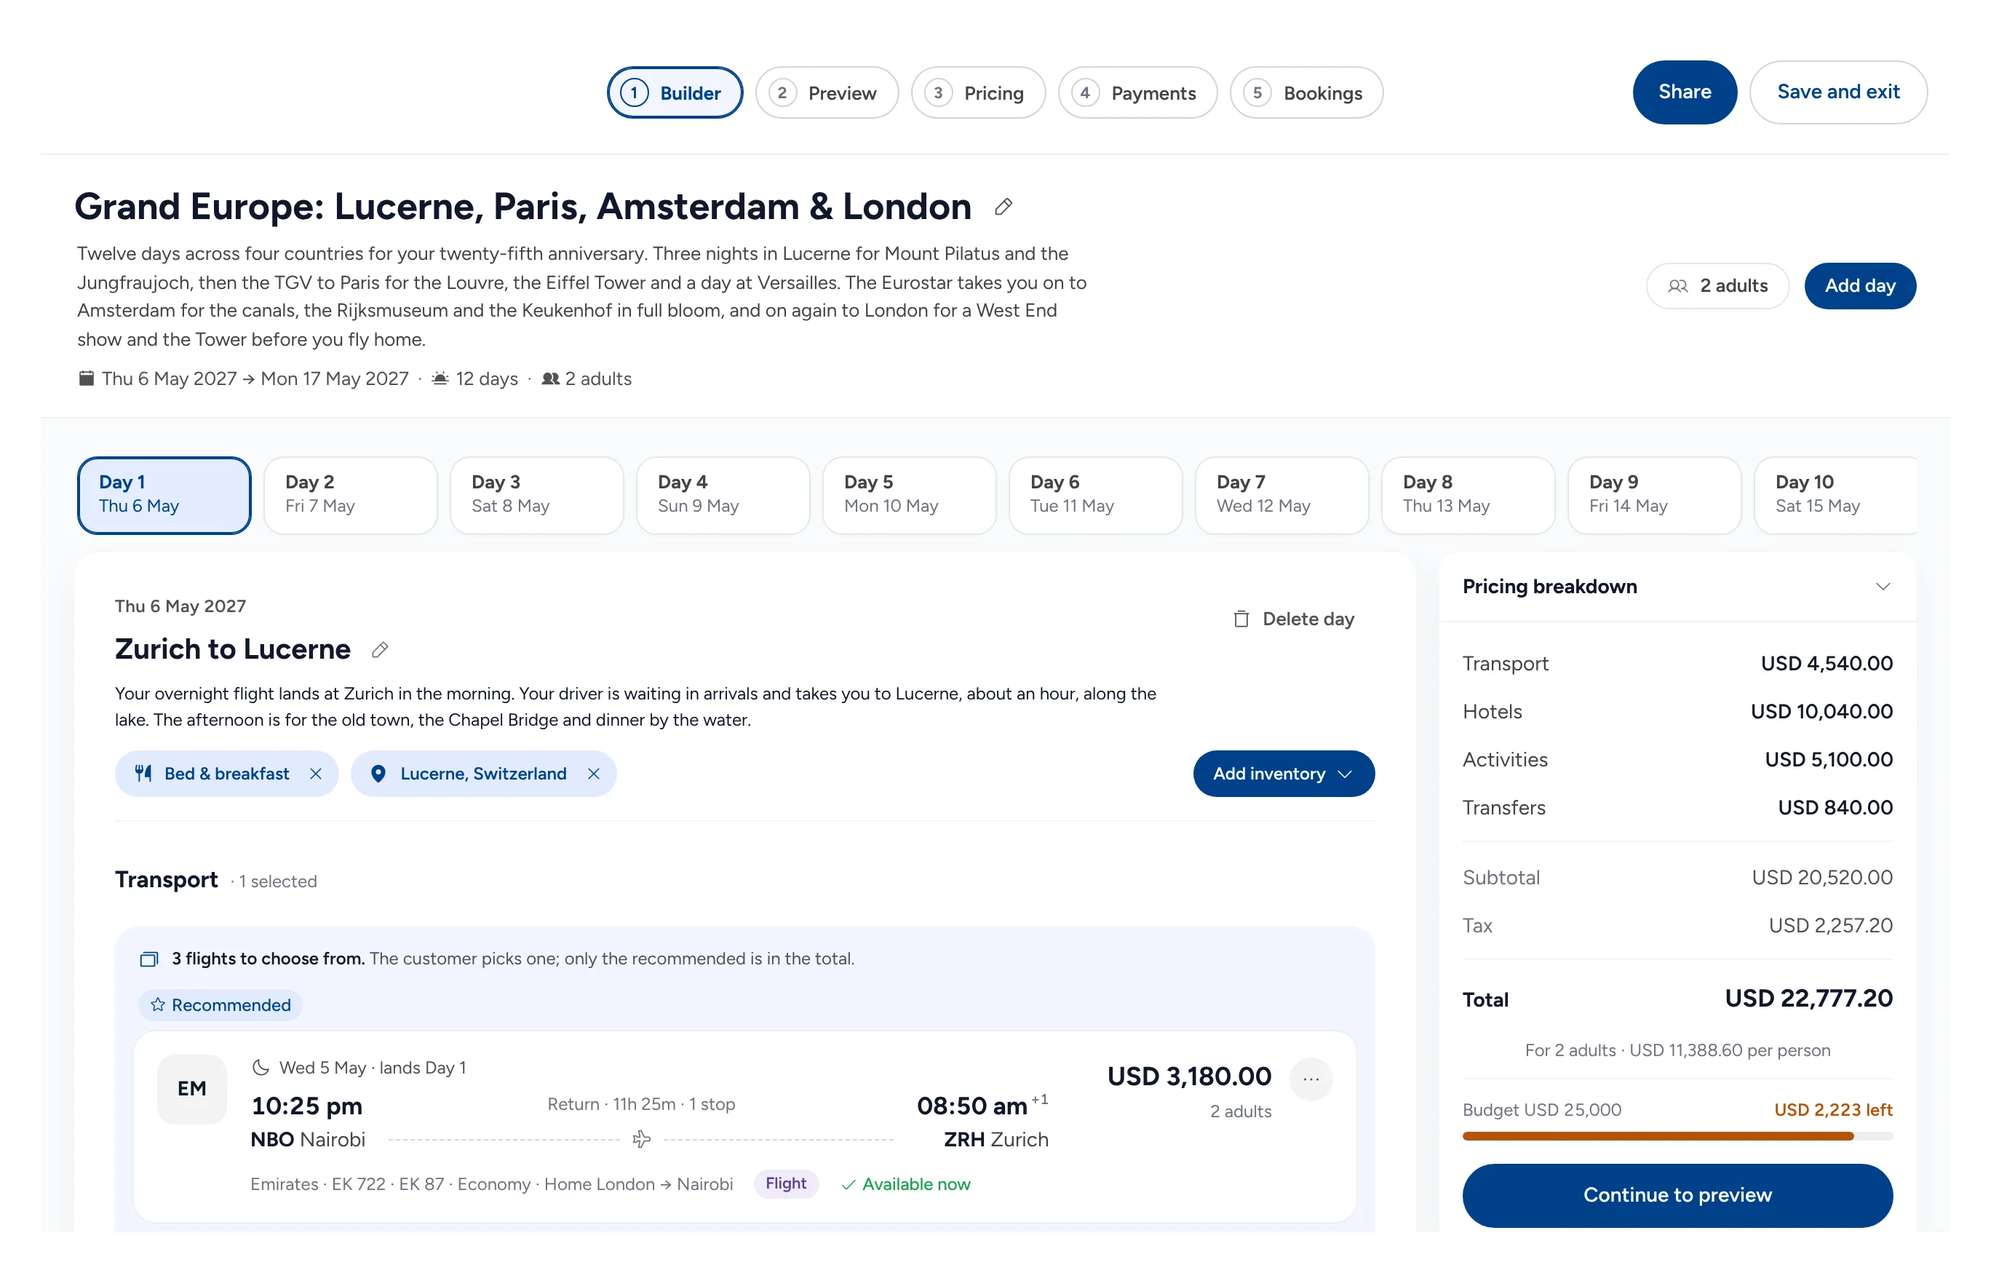Go to the Bookings step
This screenshot has height=1273, width=1991.
click(x=1306, y=92)
